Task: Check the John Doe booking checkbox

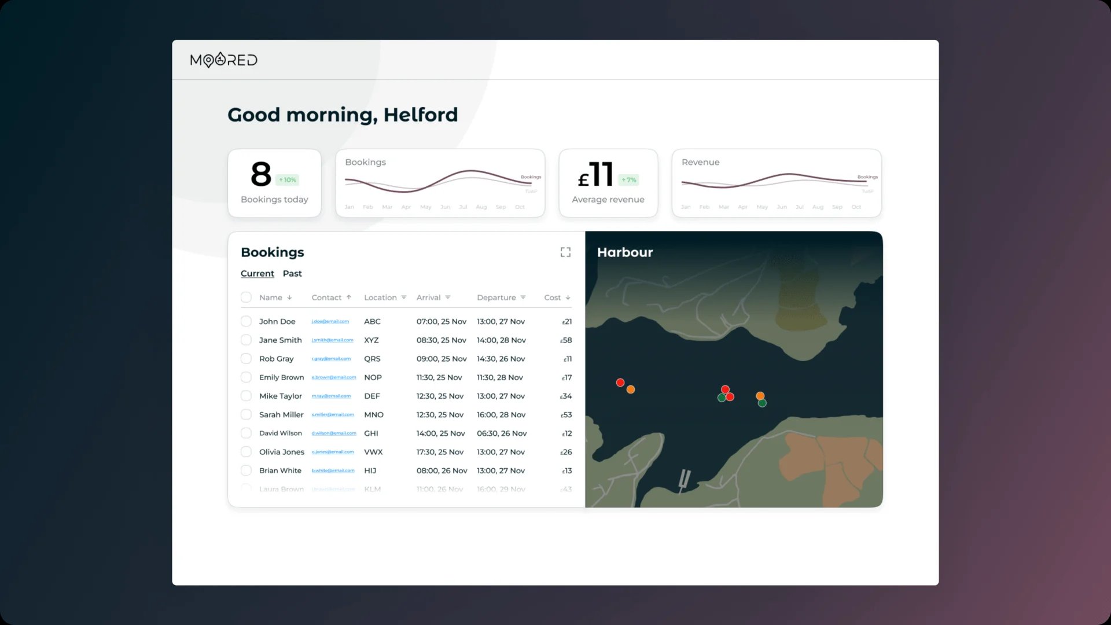Action: click(x=246, y=321)
